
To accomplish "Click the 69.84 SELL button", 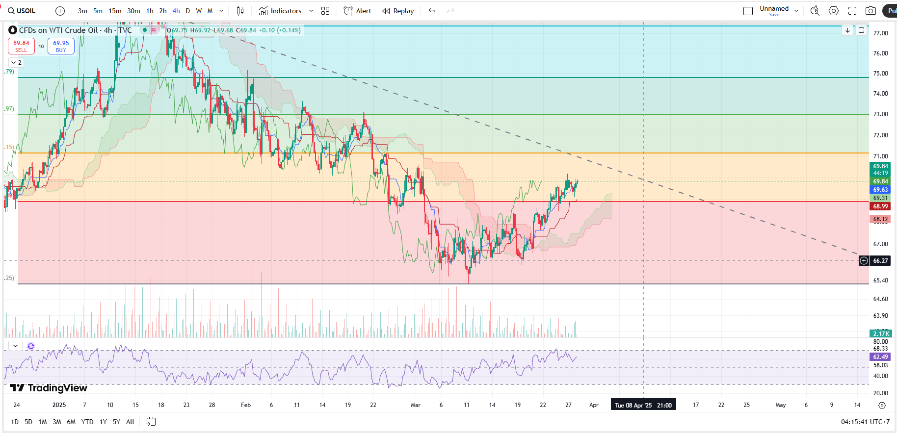I will click(21, 46).
